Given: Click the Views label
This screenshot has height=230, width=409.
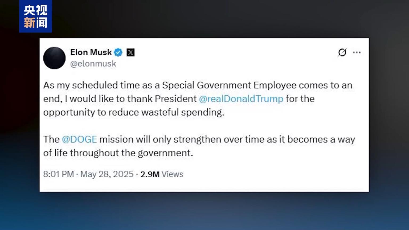Looking at the screenshot, I should pos(173,174).
